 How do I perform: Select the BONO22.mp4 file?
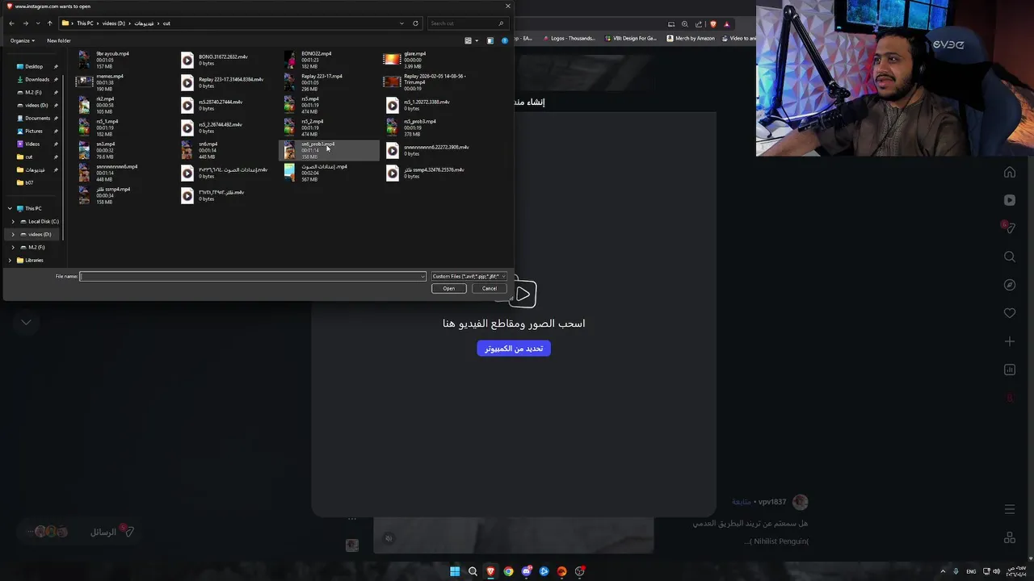point(309,60)
